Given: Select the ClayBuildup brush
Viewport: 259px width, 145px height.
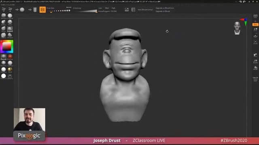Looking at the screenshot, I should 10,16.
